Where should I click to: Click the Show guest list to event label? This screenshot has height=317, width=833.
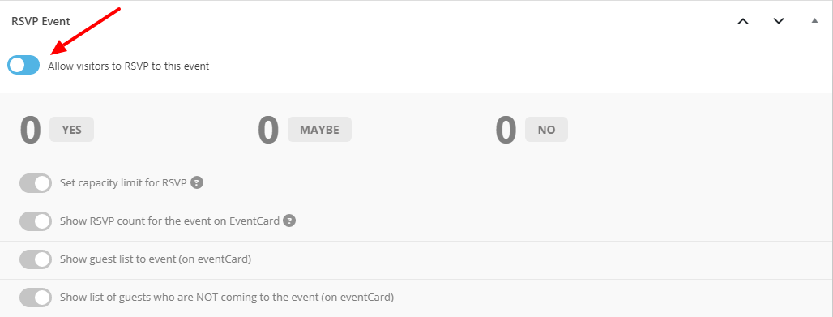(x=156, y=259)
